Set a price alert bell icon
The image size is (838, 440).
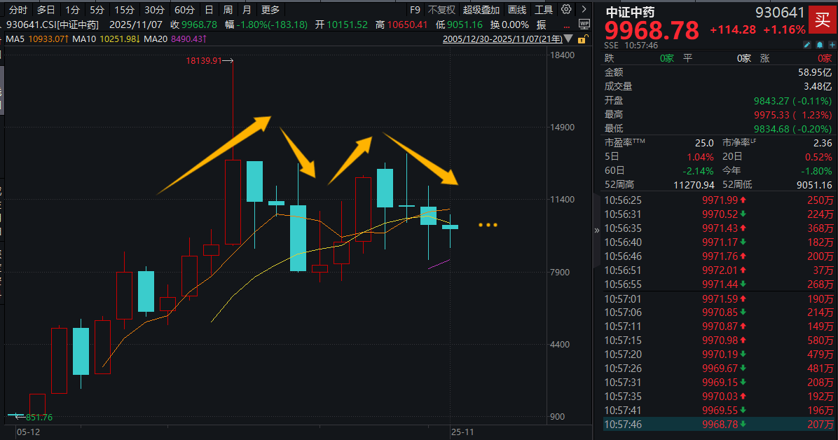click(820, 46)
